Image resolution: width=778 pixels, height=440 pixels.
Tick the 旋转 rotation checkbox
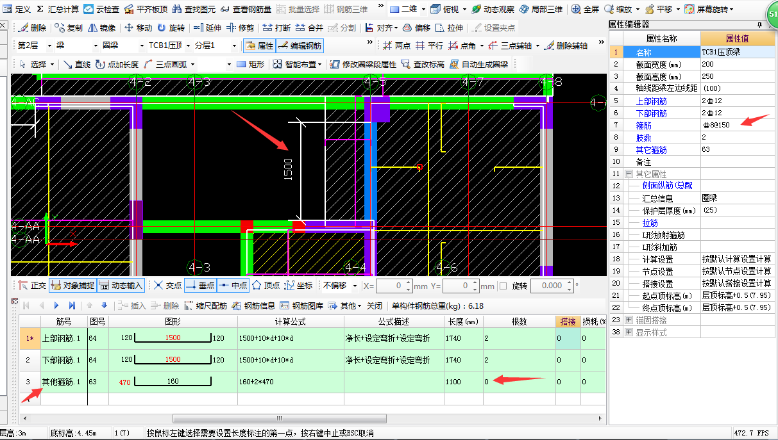pos(503,286)
